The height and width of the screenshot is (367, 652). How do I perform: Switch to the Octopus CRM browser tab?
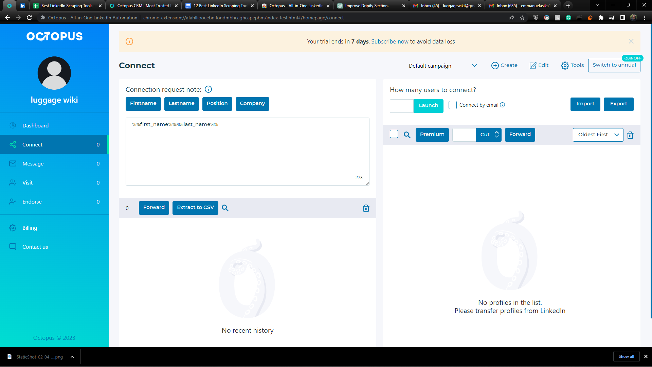(143, 6)
